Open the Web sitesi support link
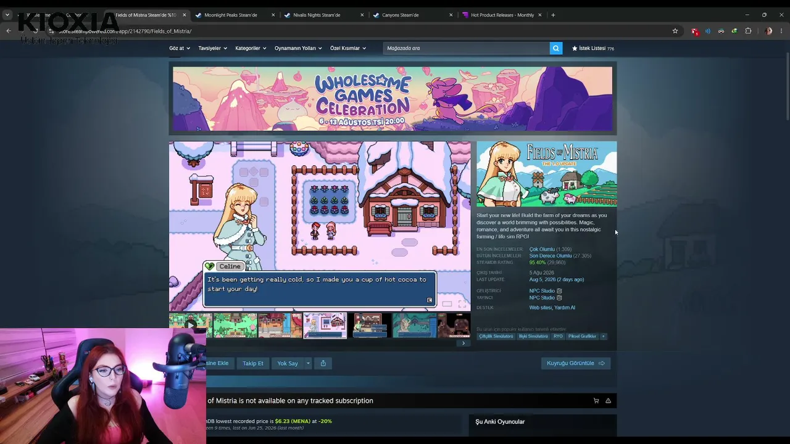 pos(540,308)
